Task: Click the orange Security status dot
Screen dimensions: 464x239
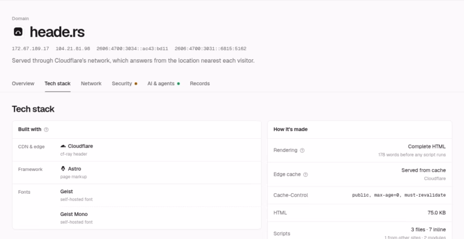Action: (x=136, y=84)
